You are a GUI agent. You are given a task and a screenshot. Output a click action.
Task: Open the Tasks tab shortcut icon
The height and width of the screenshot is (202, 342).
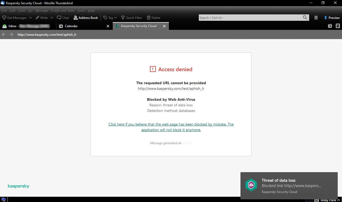338,26
